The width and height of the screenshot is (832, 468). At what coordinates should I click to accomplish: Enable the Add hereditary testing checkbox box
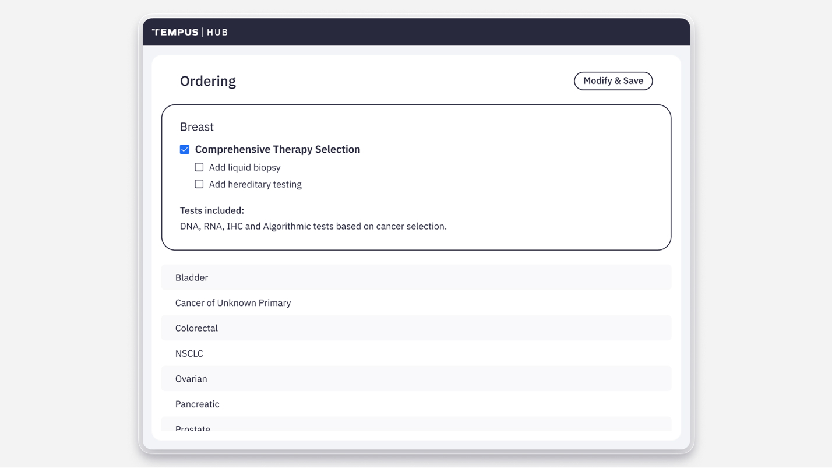pyautogui.click(x=199, y=184)
